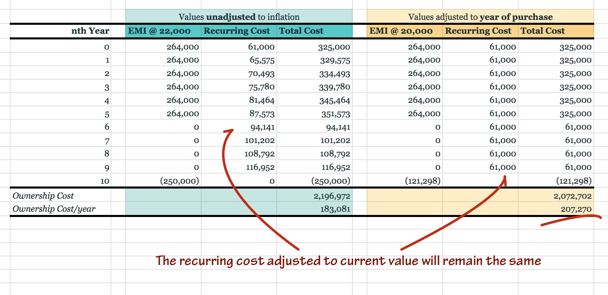Select the 207,270 adjusted cost per year cell
This screenshot has width=608, height=295.
578,209
